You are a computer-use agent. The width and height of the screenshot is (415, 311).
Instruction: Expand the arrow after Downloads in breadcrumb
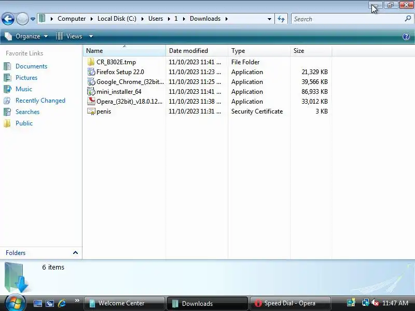[227, 19]
